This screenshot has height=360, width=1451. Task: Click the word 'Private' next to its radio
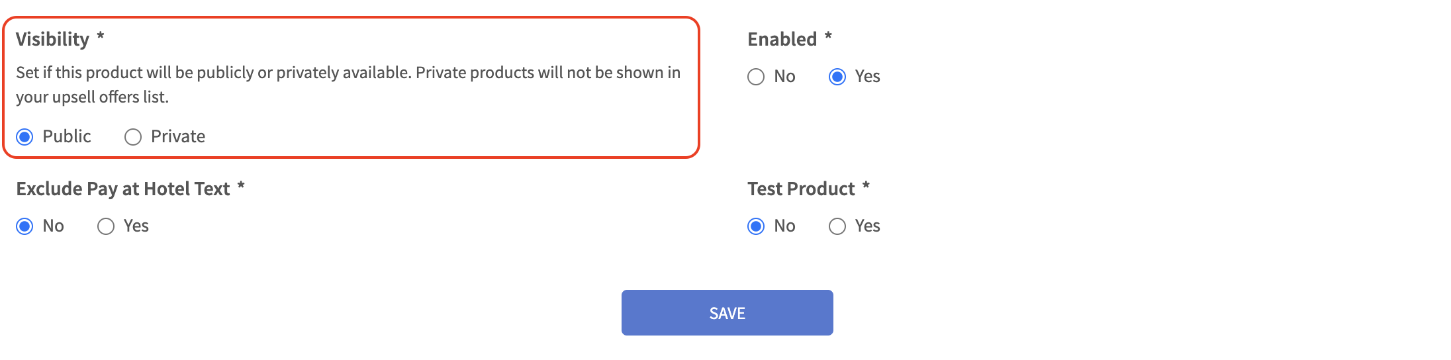pos(178,136)
